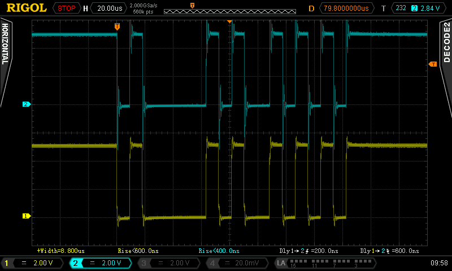Select the 20.00us horizontal timebase value

109,8
